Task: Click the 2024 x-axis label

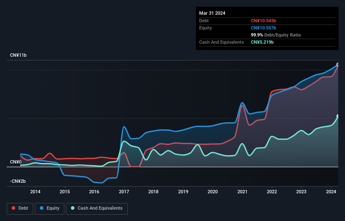Action: point(331,192)
